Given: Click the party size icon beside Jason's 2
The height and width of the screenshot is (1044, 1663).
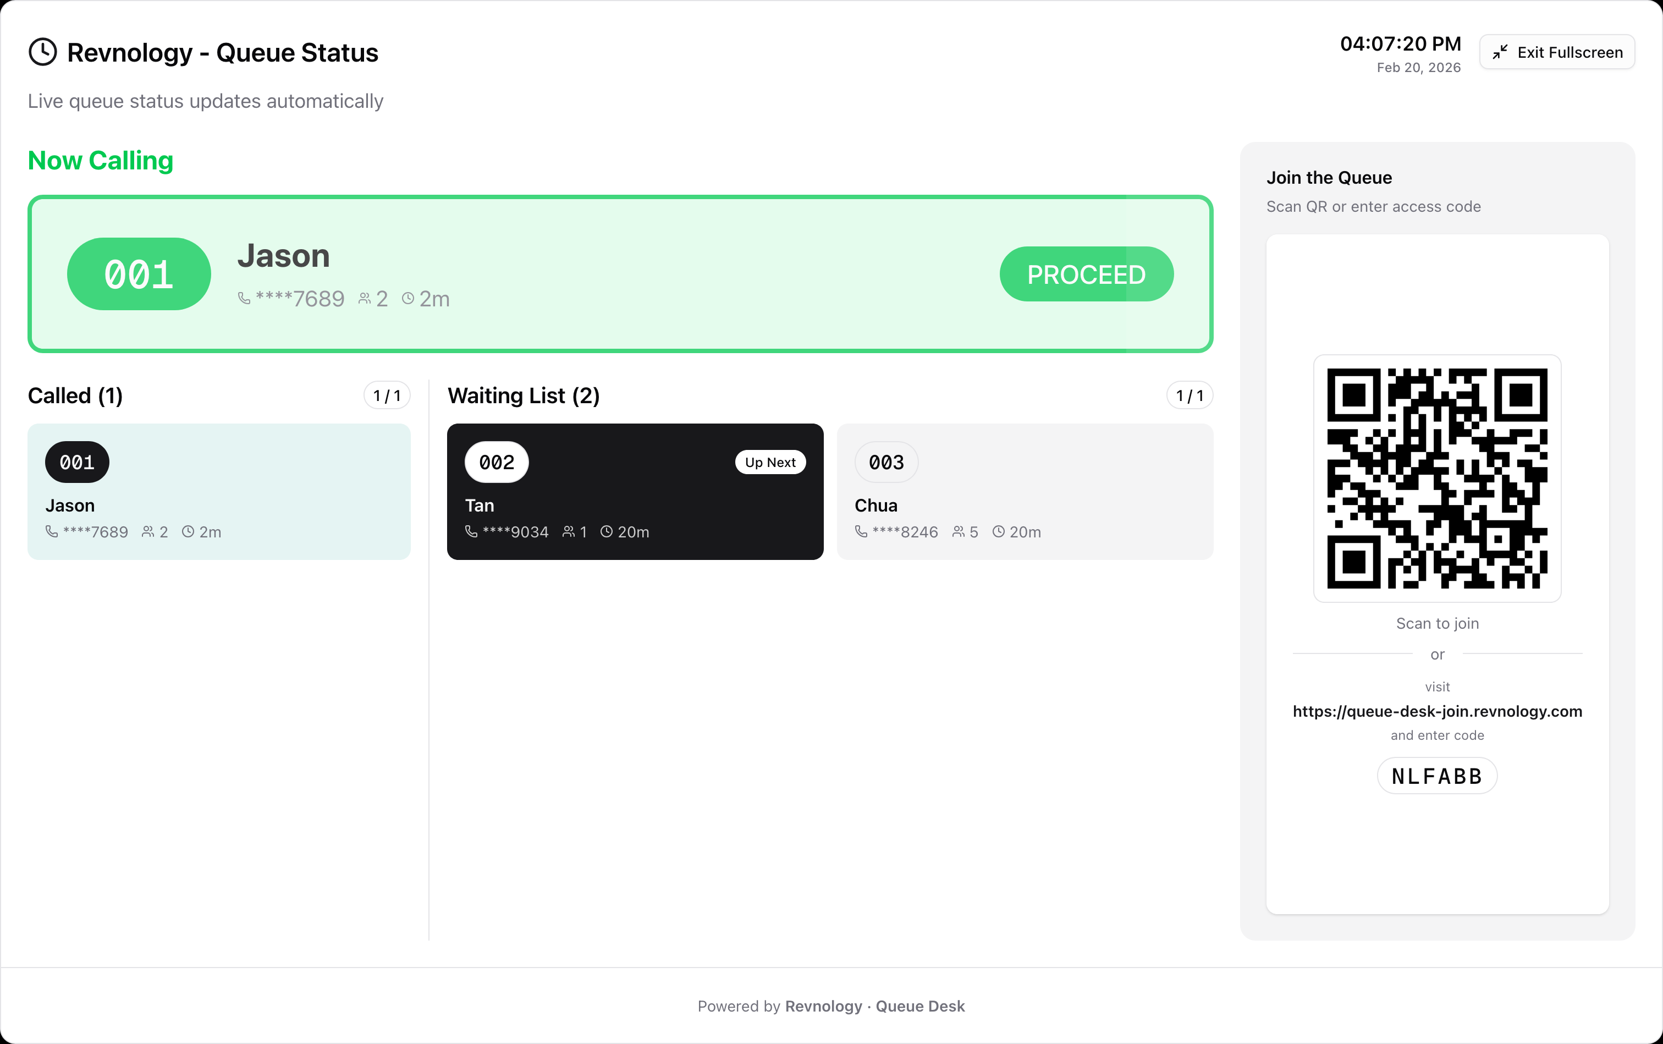Looking at the screenshot, I should tap(365, 298).
